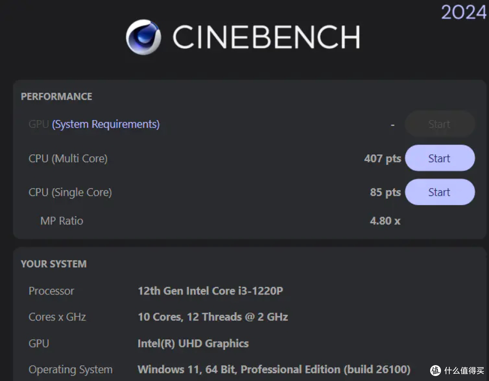This screenshot has height=381, width=489.
Task: Click the 4.80 x ratio value
Action: click(x=385, y=221)
